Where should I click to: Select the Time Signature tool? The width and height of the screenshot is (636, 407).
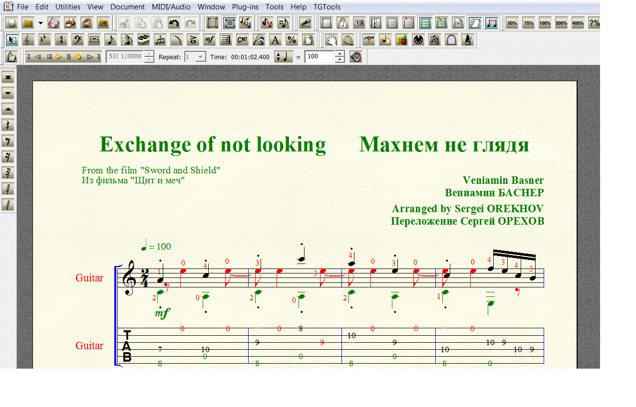pos(61,40)
